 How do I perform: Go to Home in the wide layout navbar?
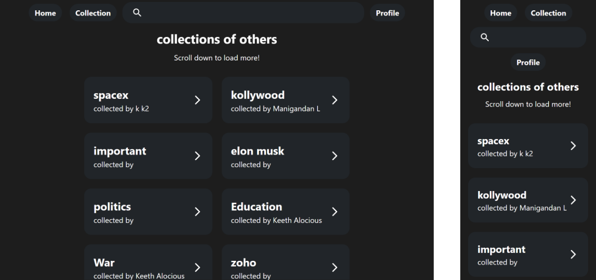point(45,13)
